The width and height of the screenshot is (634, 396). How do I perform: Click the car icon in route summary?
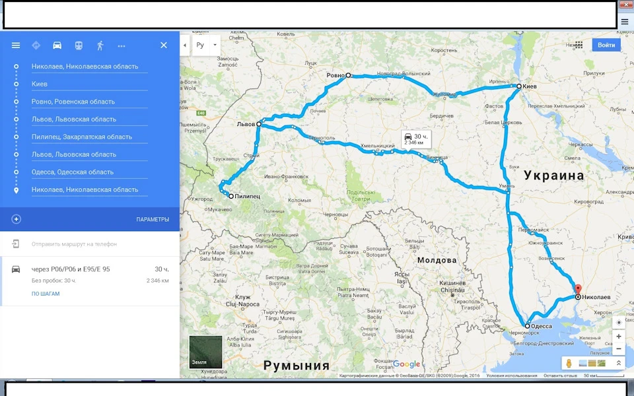coord(16,269)
